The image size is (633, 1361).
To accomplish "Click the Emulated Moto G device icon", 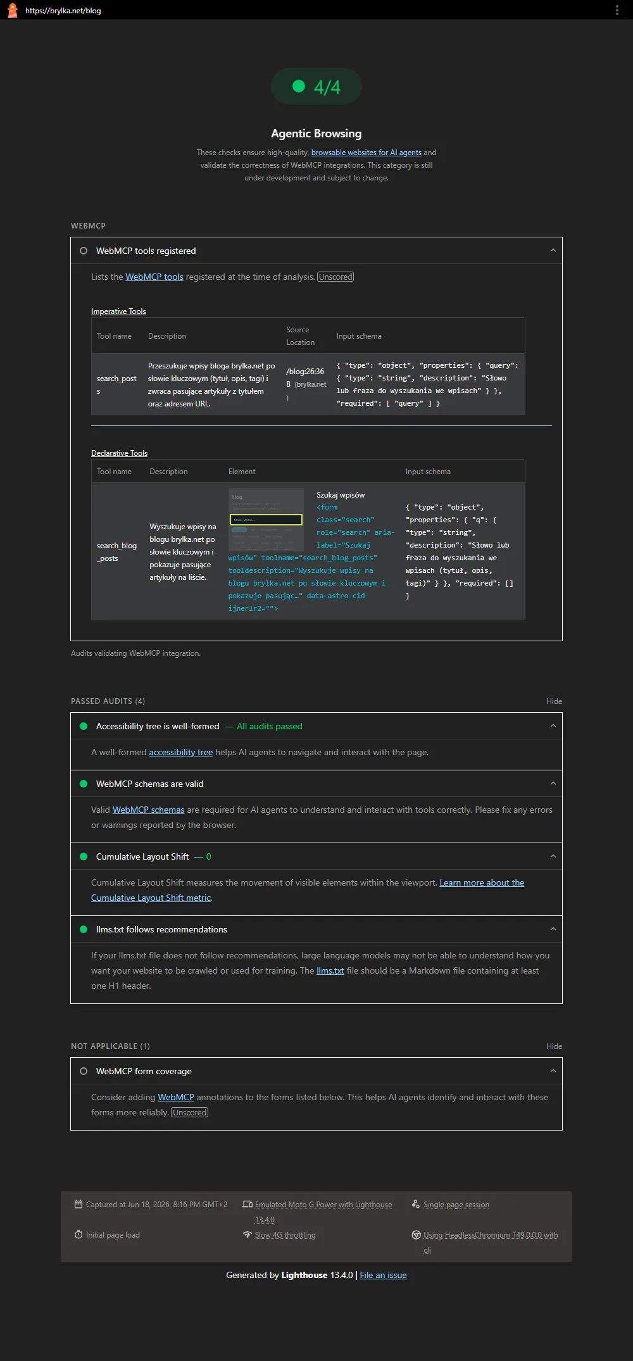I will click(248, 1204).
